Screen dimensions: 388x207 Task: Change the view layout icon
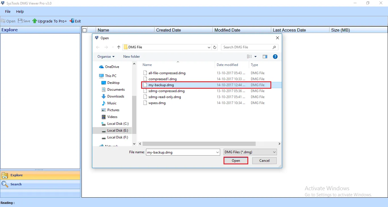click(x=249, y=57)
